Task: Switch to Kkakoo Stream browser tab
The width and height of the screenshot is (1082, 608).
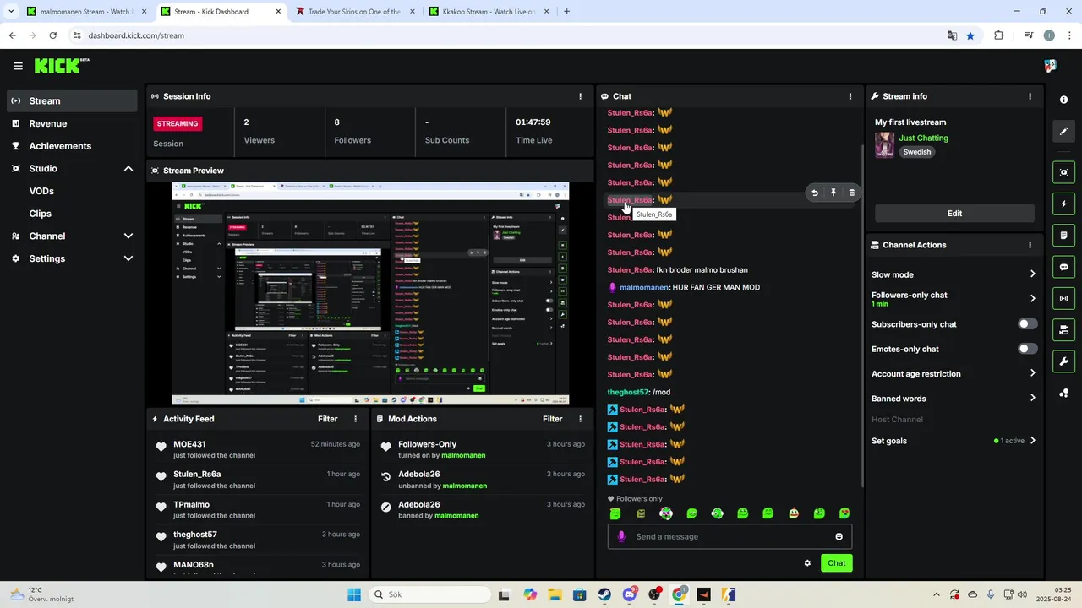Action: pyautogui.click(x=489, y=12)
